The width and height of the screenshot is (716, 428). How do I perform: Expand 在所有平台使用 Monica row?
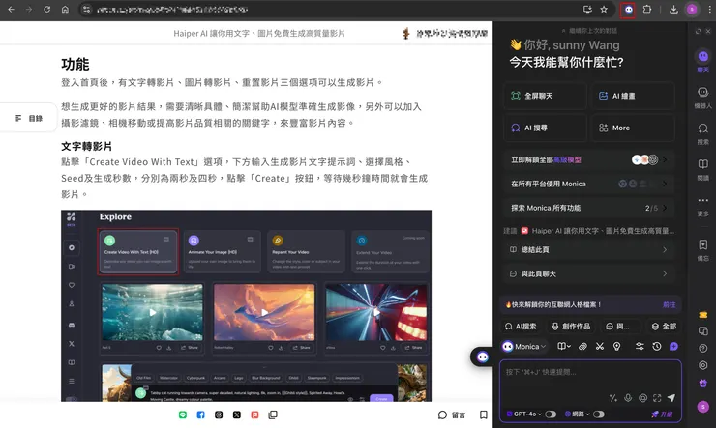[x=589, y=184]
